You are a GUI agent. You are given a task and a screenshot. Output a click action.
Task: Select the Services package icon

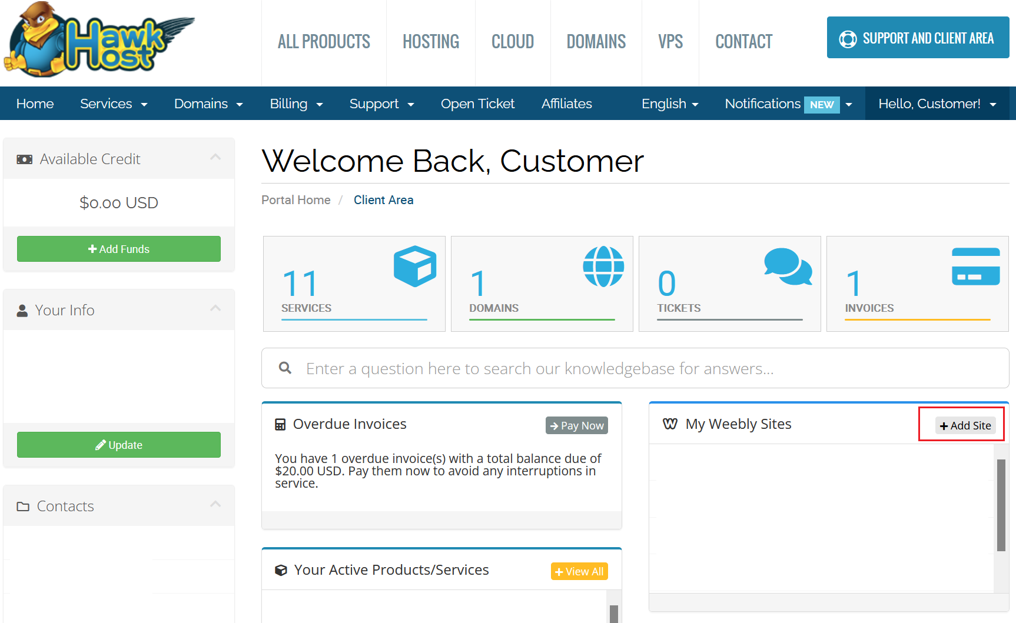tap(414, 266)
